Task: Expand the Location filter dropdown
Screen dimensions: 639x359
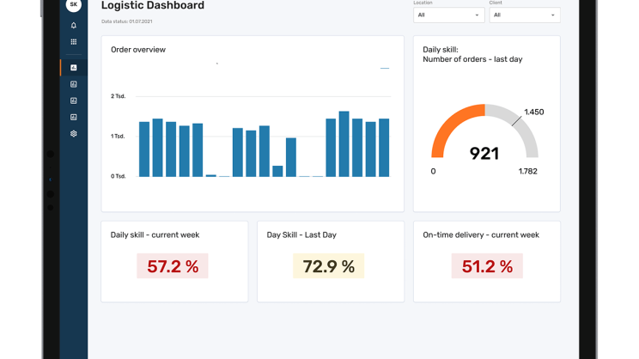Action: (x=448, y=15)
